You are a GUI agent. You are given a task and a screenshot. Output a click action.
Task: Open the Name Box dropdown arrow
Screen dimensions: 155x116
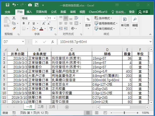[x=23, y=41]
